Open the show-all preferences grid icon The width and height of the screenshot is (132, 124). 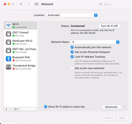(x=36, y=4)
